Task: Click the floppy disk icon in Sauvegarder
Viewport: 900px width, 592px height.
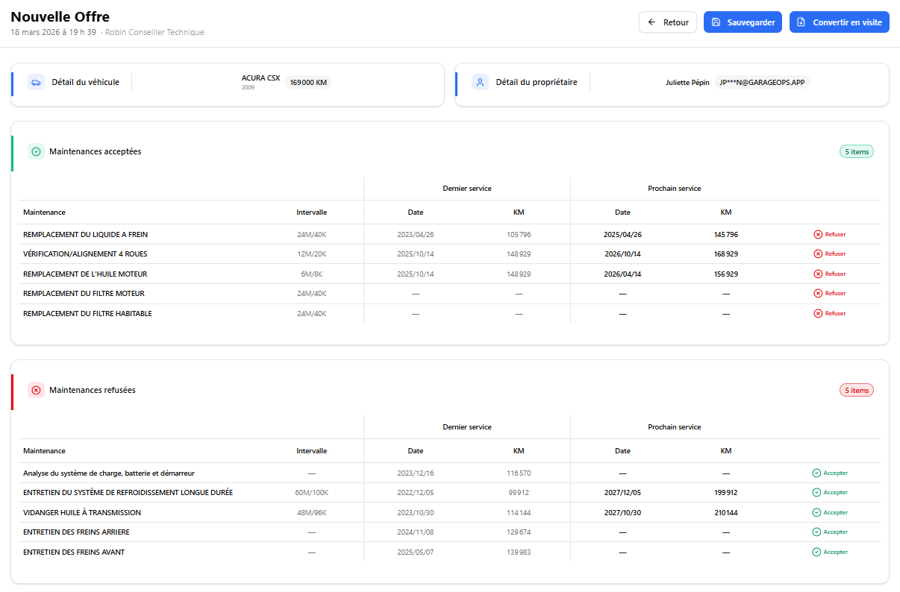Action: tap(716, 22)
